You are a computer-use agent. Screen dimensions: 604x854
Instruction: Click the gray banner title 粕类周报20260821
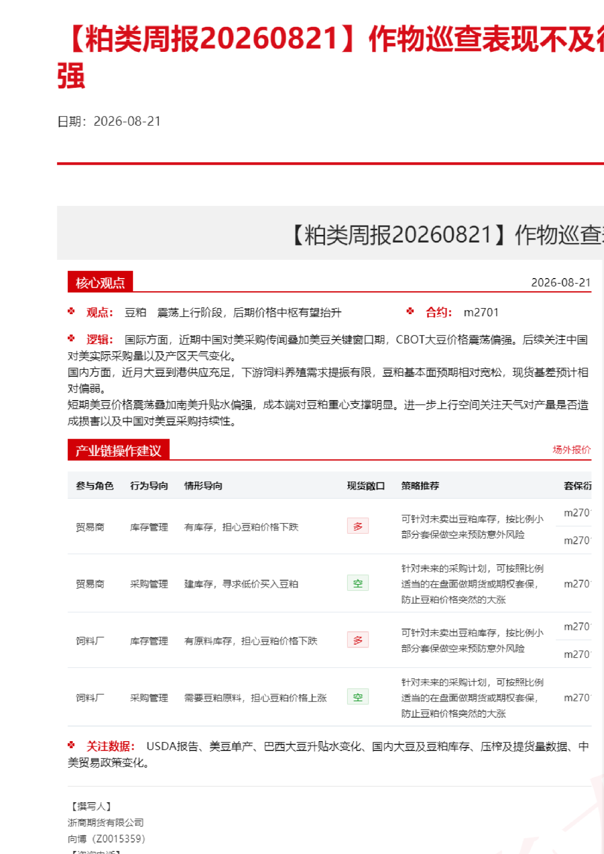tap(445, 235)
